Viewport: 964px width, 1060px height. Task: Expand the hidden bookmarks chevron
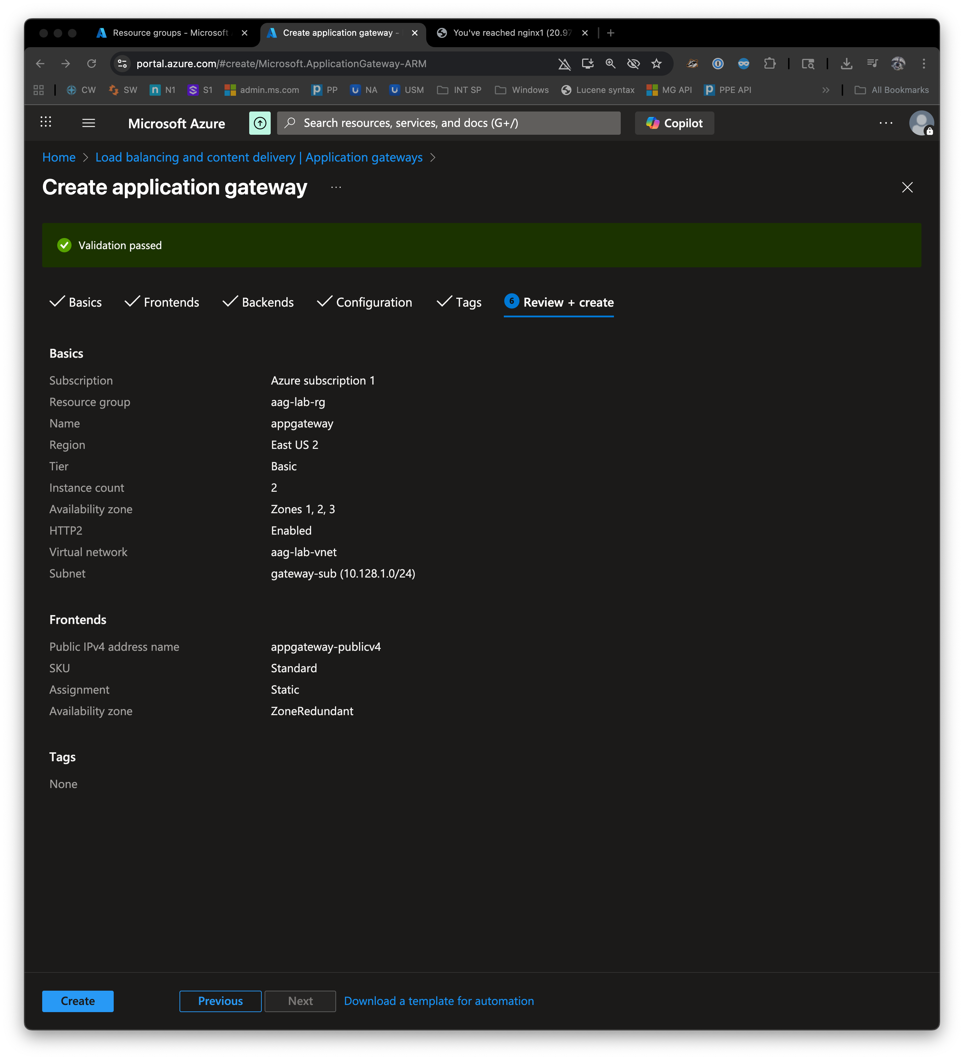tap(826, 90)
